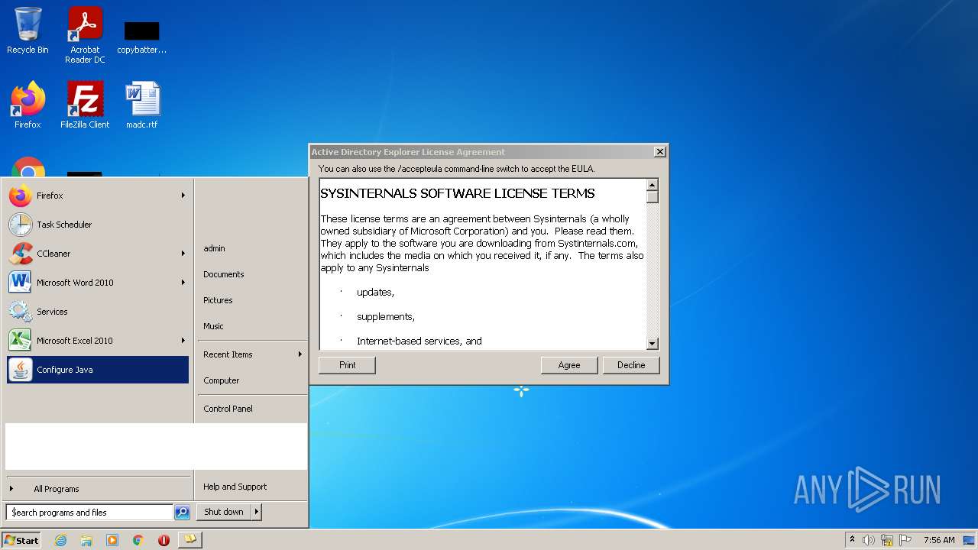Open Control Panel from Start menu
The image size is (978, 550).
(x=228, y=409)
